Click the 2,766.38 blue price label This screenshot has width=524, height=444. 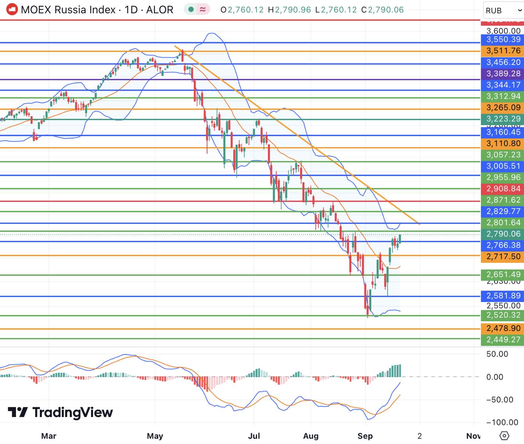pyautogui.click(x=502, y=246)
